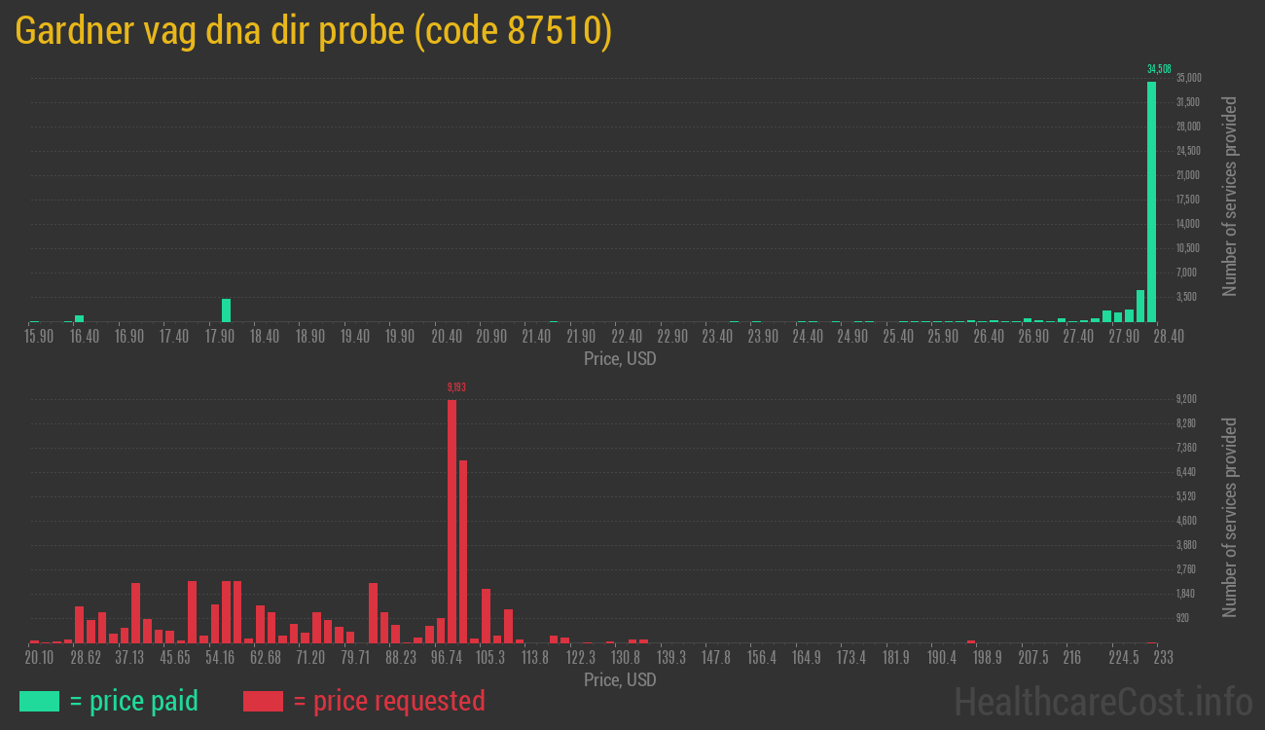Image resolution: width=1265 pixels, height=730 pixels.
Task: Click the red price requested legend swatch
Action: (263, 701)
